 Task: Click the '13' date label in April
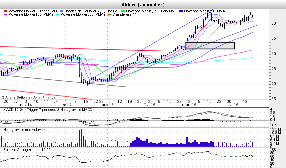pyautogui.click(x=245, y=102)
